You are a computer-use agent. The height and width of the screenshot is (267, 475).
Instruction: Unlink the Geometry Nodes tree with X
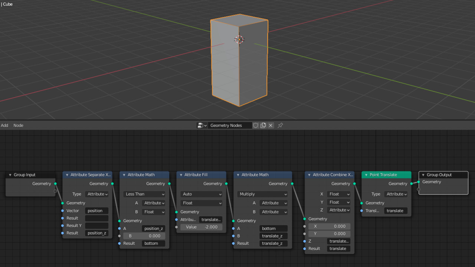point(271,125)
